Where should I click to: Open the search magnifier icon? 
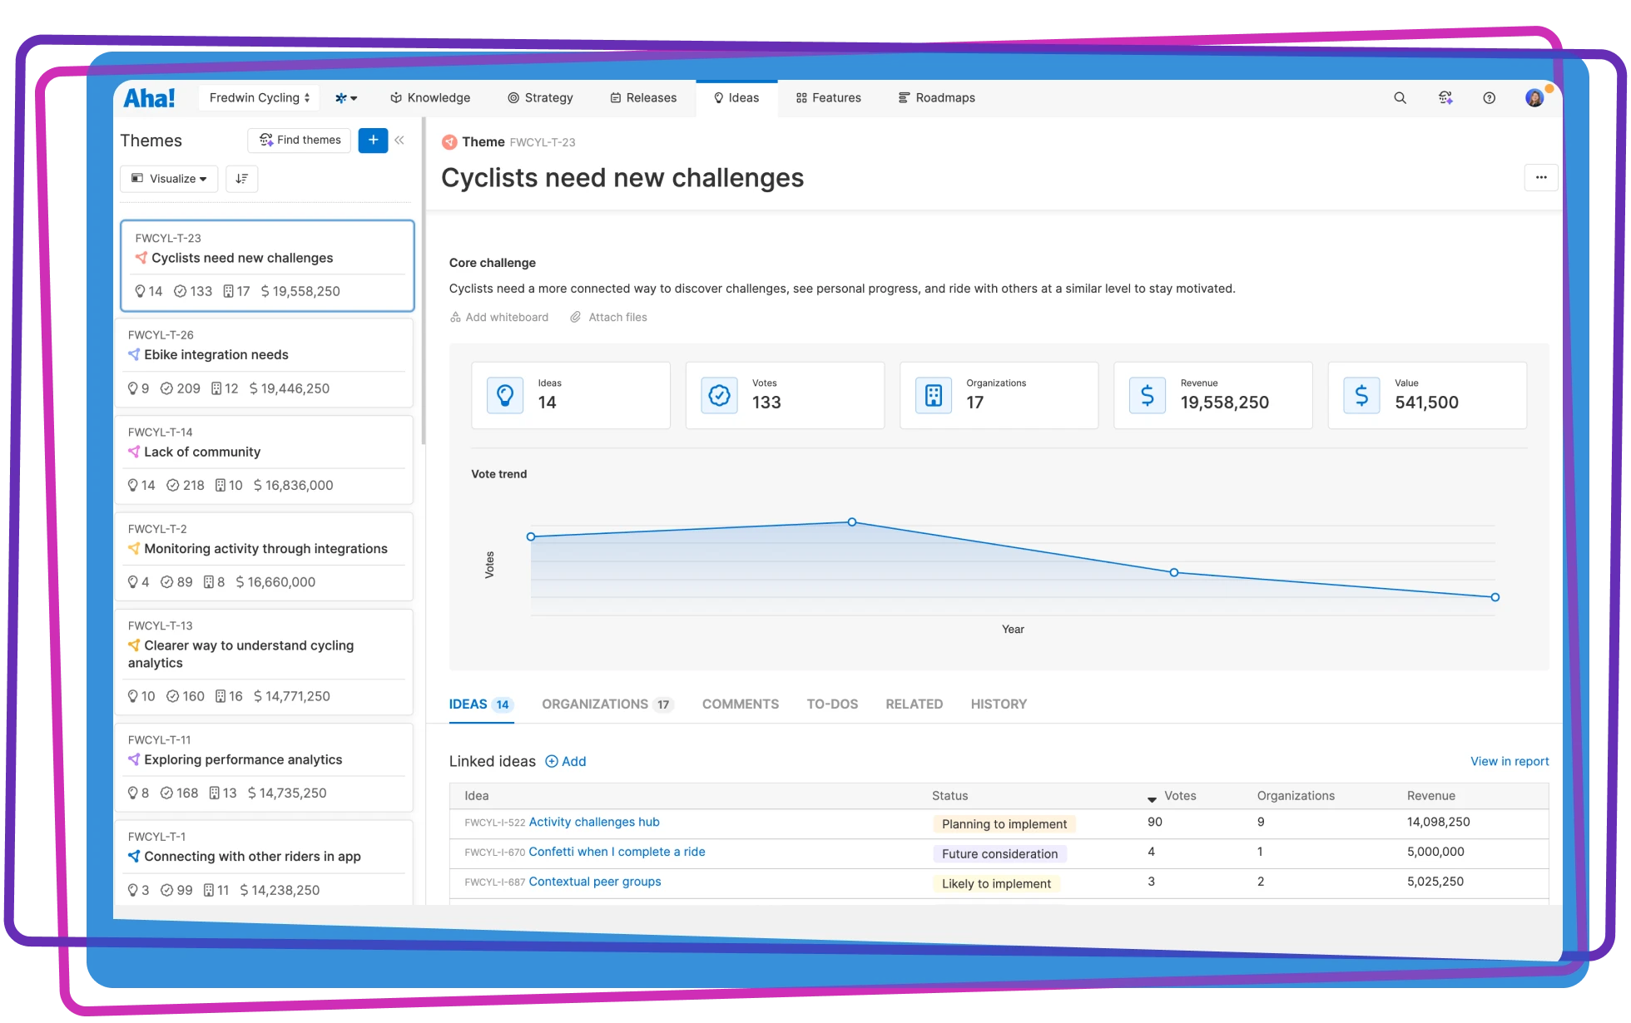pos(1400,98)
